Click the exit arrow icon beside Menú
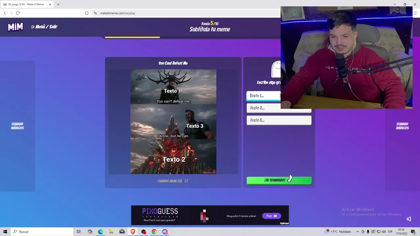The image size is (420, 236). pos(33,27)
